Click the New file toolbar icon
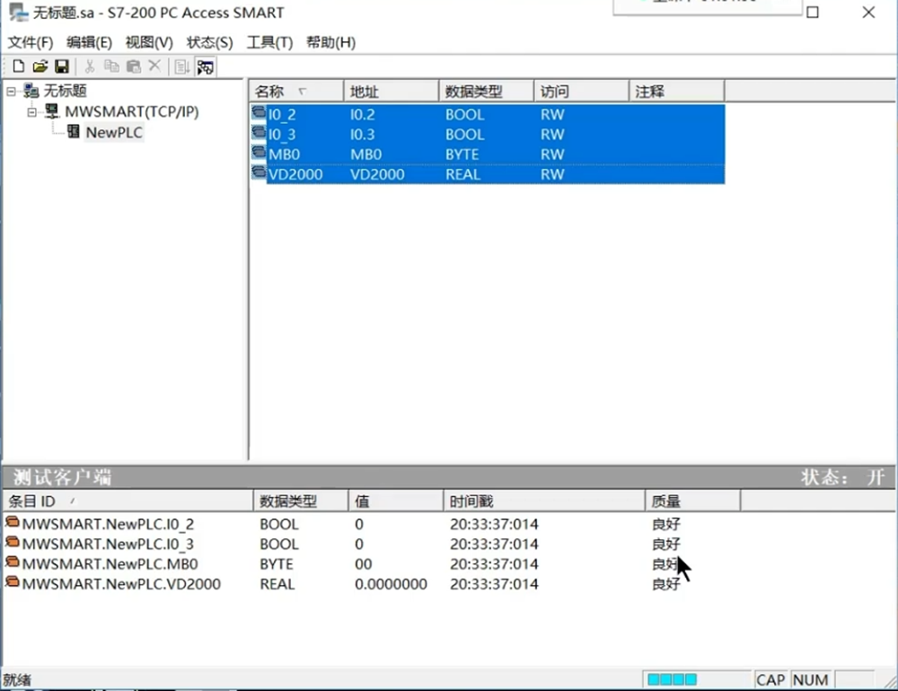This screenshot has width=898, height=691. (x=18, y=66)
